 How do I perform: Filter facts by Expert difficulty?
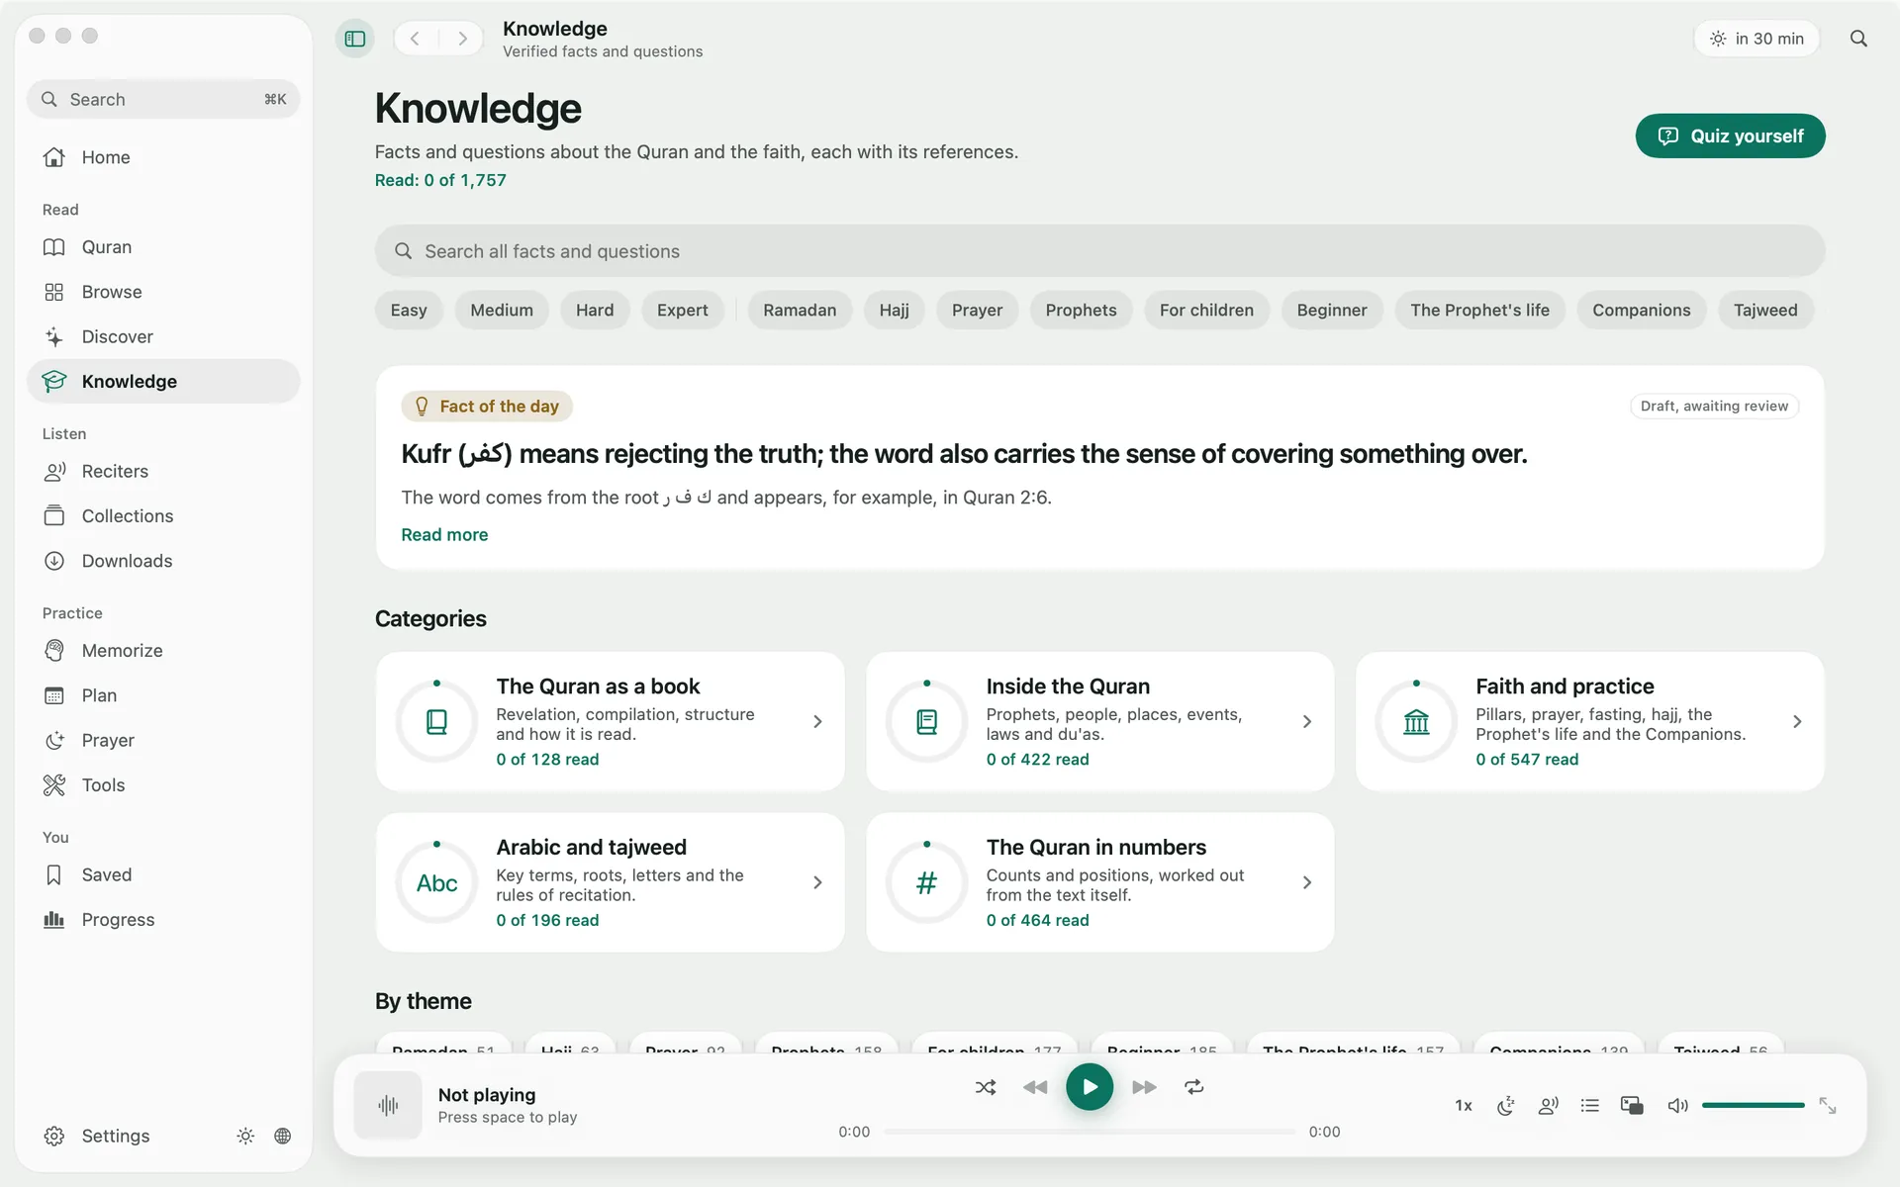[682, 310]
